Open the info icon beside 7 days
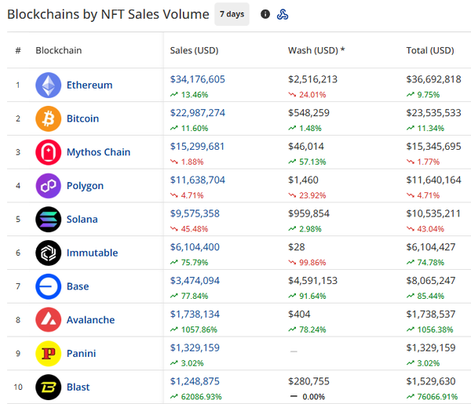 (x=265, y=14)
